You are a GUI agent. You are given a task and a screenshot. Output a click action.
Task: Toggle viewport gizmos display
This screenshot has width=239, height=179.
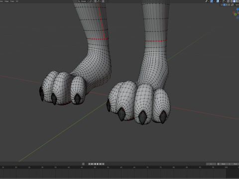[x=212, y=1]
